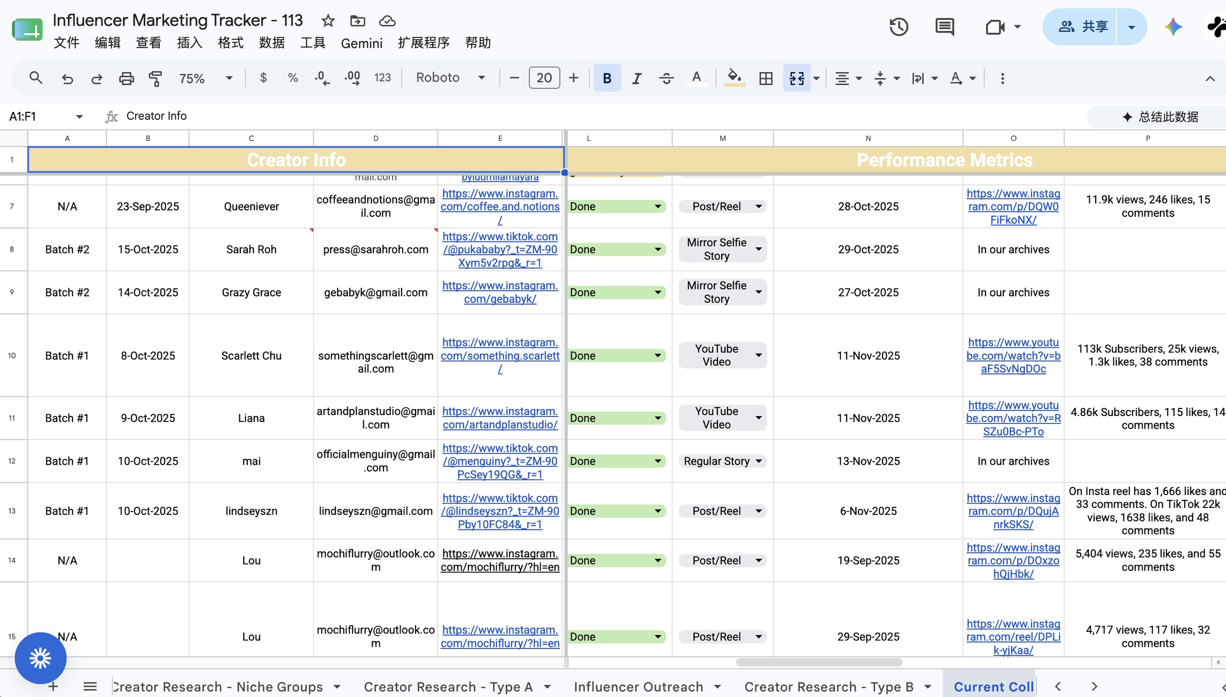Image resolution: width=1226 pixels, height=697 pixels.
Task: Toggle strikethrough formatting
Action: tap(666, 79)
